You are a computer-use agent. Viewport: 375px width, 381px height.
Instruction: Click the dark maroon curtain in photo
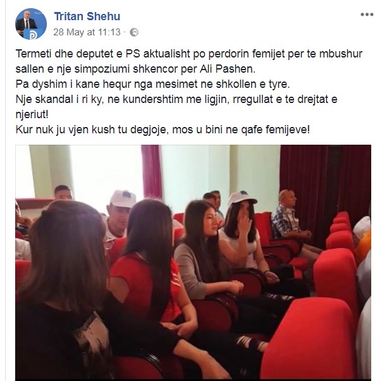click(x=326, y=184)
